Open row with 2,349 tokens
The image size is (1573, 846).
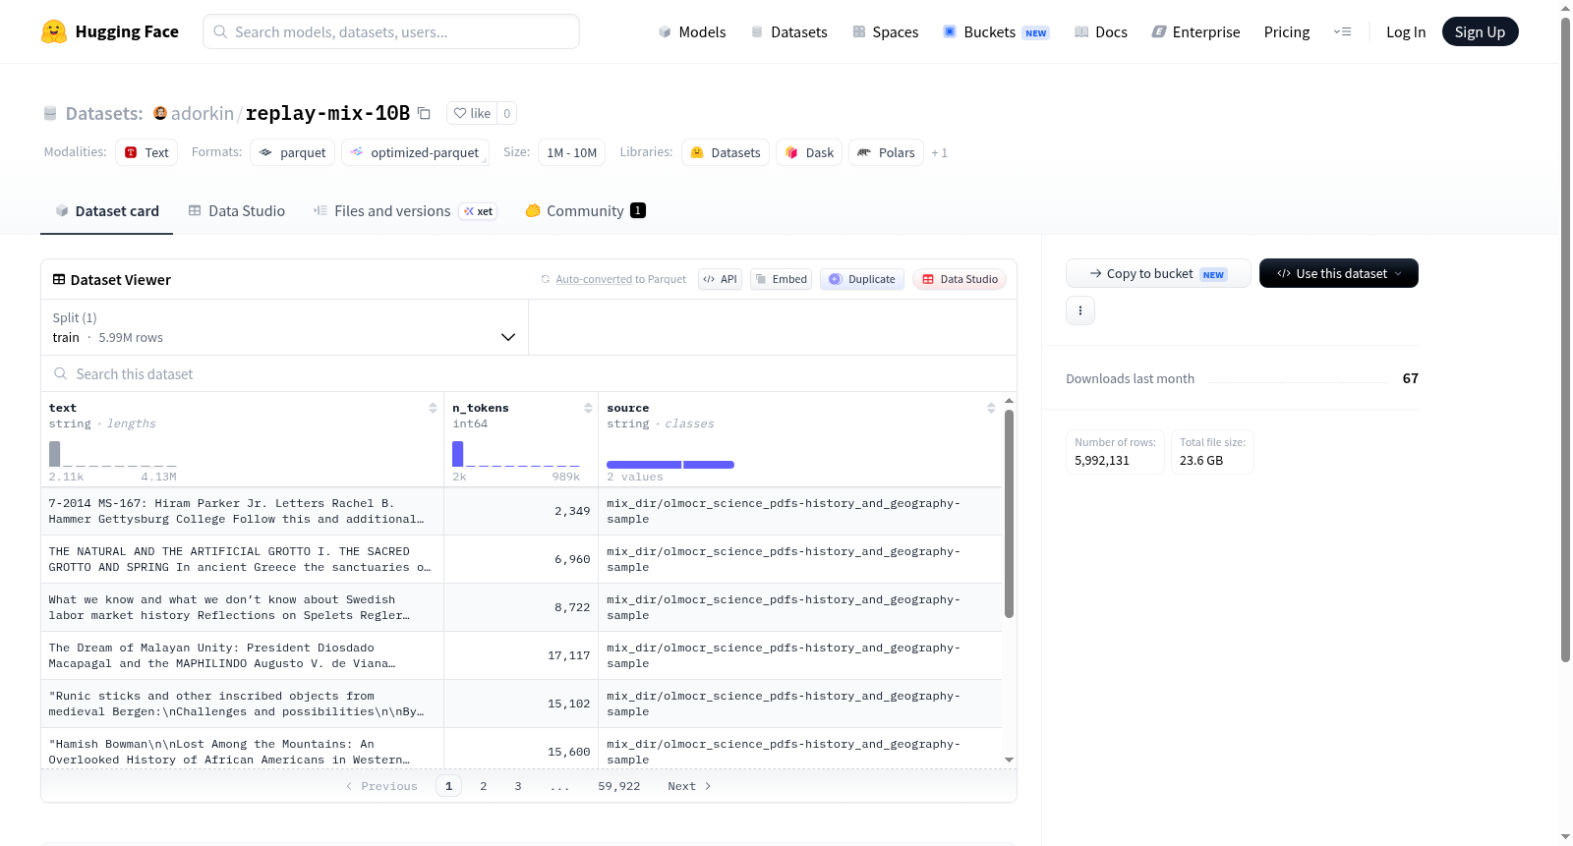(x=521, y=511)
